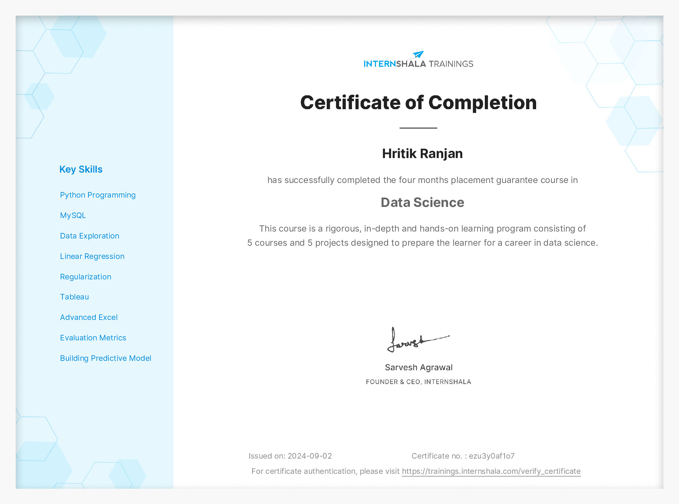Select the recipient name 'Hritik Ranjan'

click(x=422, y=154)
